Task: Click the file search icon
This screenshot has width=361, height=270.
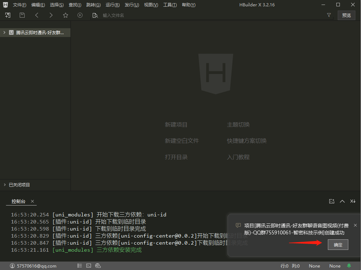Action: click(95, 16)
